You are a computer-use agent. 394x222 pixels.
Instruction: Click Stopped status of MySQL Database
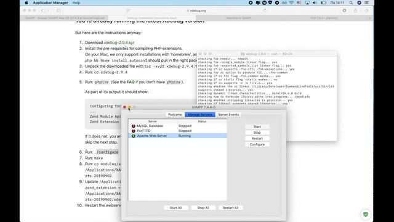(x=185, y=126)
